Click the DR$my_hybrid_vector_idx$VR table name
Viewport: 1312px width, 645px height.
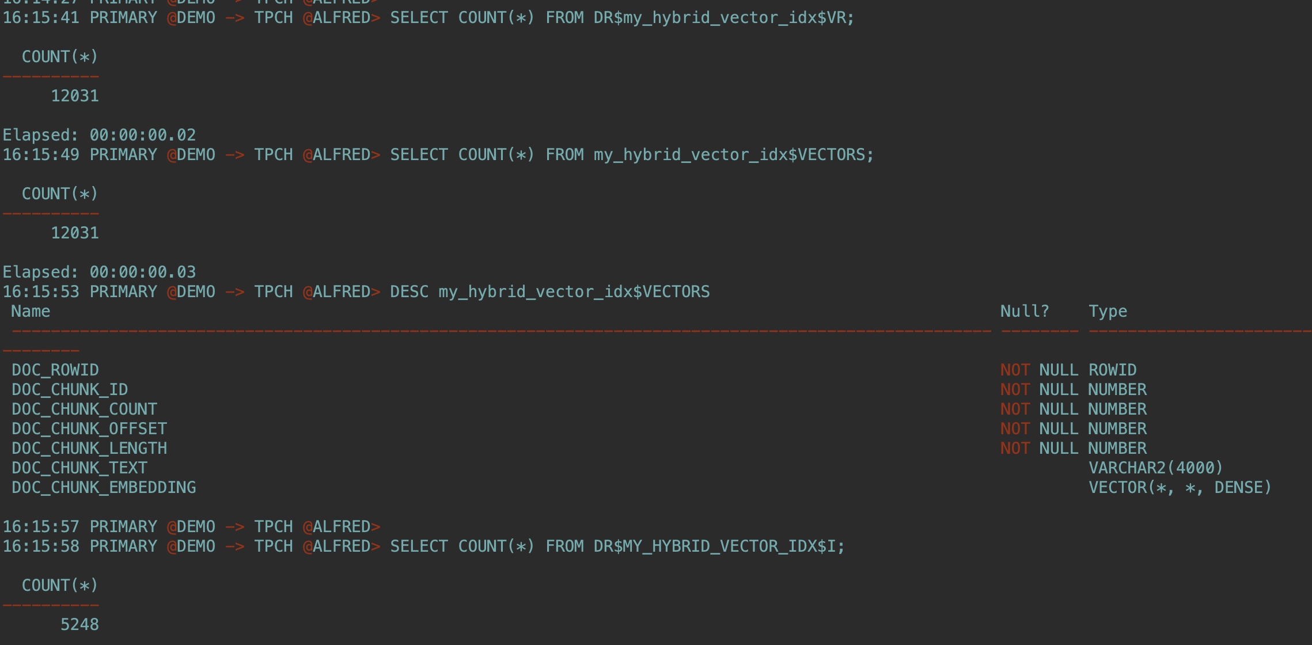click(x=719, y=17)
